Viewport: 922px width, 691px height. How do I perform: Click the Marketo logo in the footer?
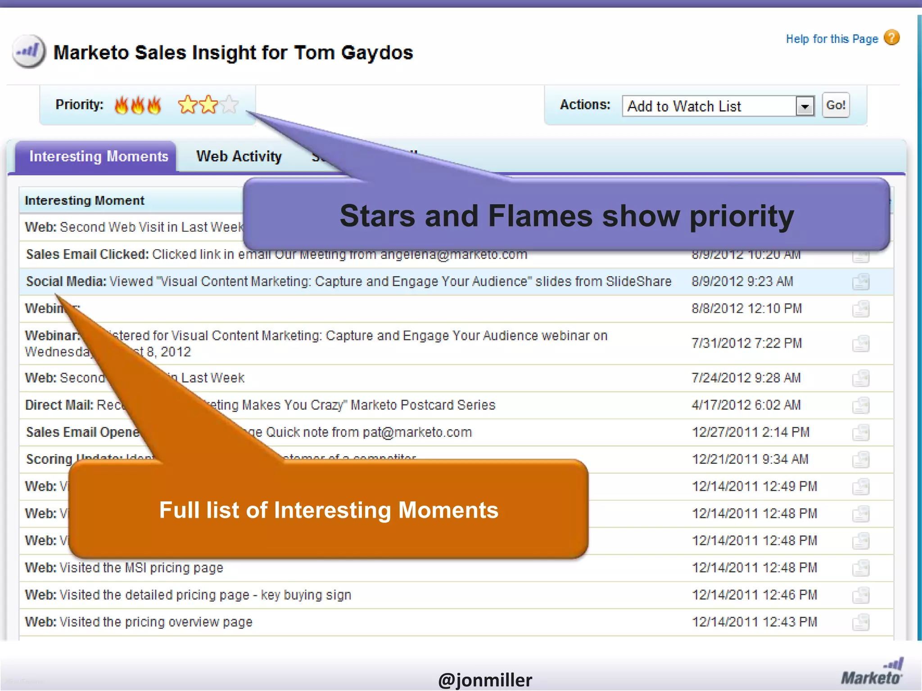872,671
